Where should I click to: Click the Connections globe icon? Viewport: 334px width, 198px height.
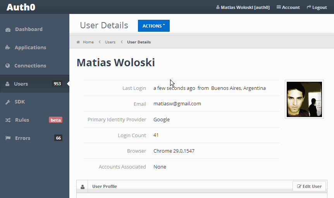[x=8, y=65]
